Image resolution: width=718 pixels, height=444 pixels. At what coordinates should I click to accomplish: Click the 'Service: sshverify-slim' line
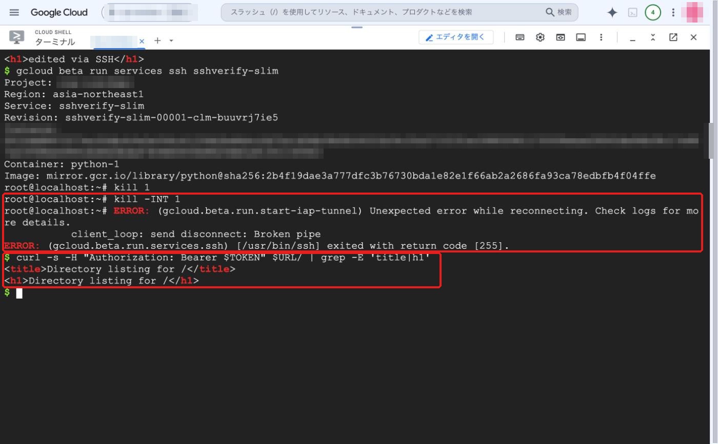[74, 106]
